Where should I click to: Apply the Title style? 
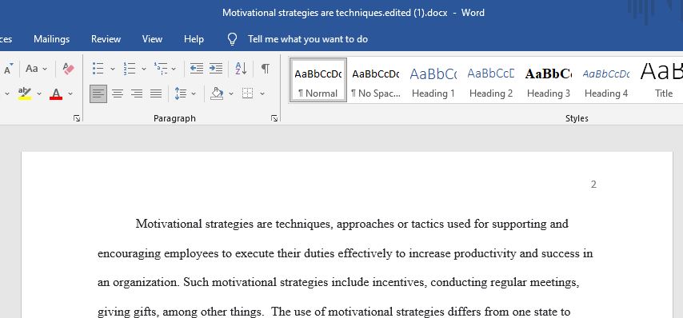tap(661, 80)
